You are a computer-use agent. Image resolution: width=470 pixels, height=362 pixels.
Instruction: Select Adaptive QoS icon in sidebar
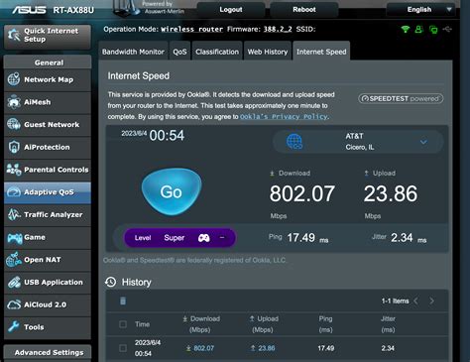point(14,192)
